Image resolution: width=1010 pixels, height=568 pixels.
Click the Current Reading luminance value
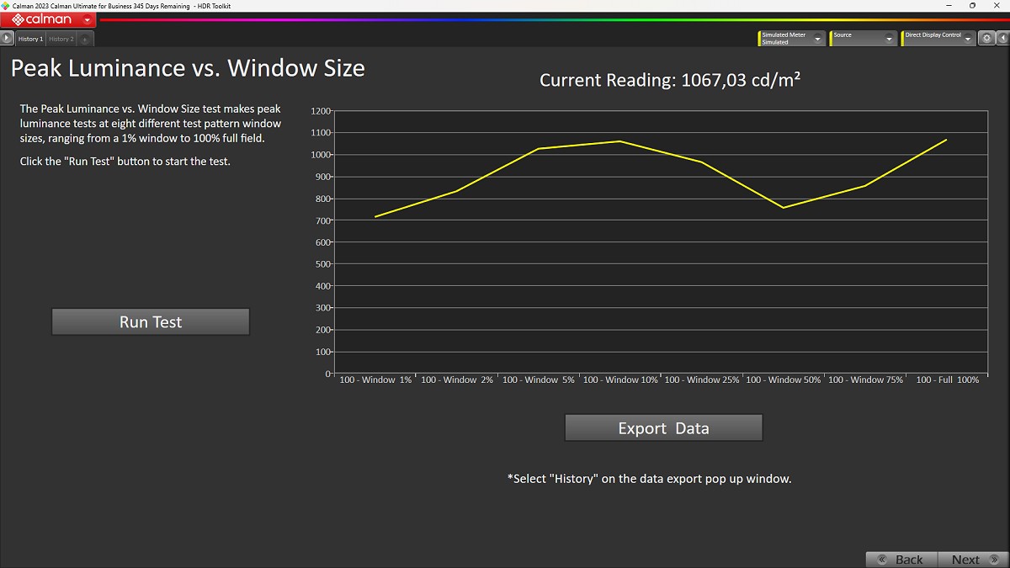tap(740, 81)
